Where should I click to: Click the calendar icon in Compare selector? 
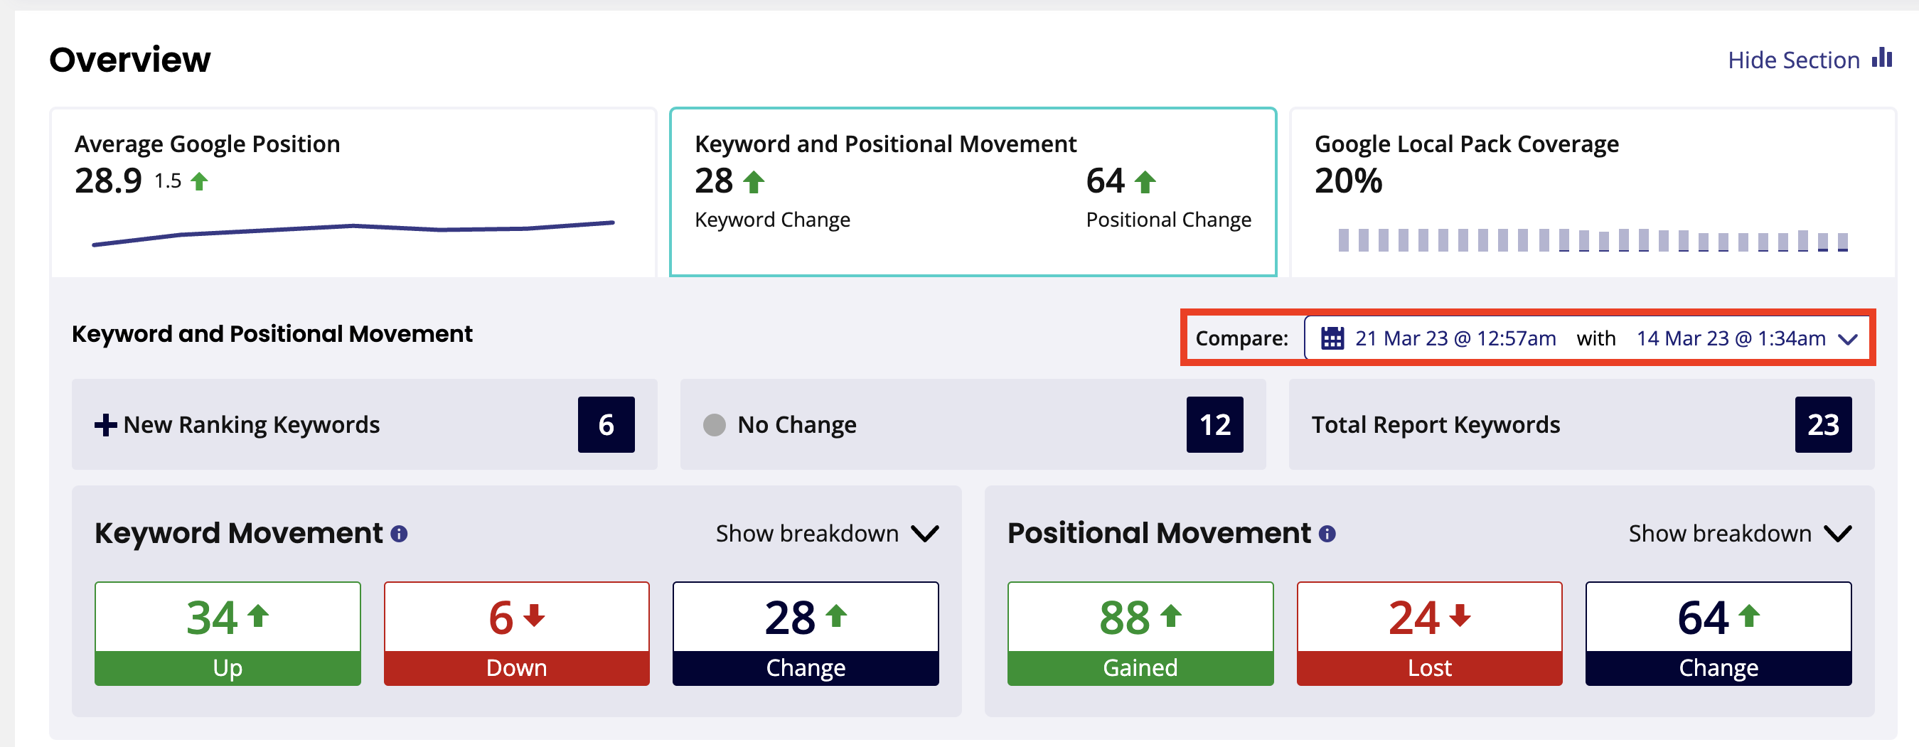pyautogui.click(x=1332, y=338)
